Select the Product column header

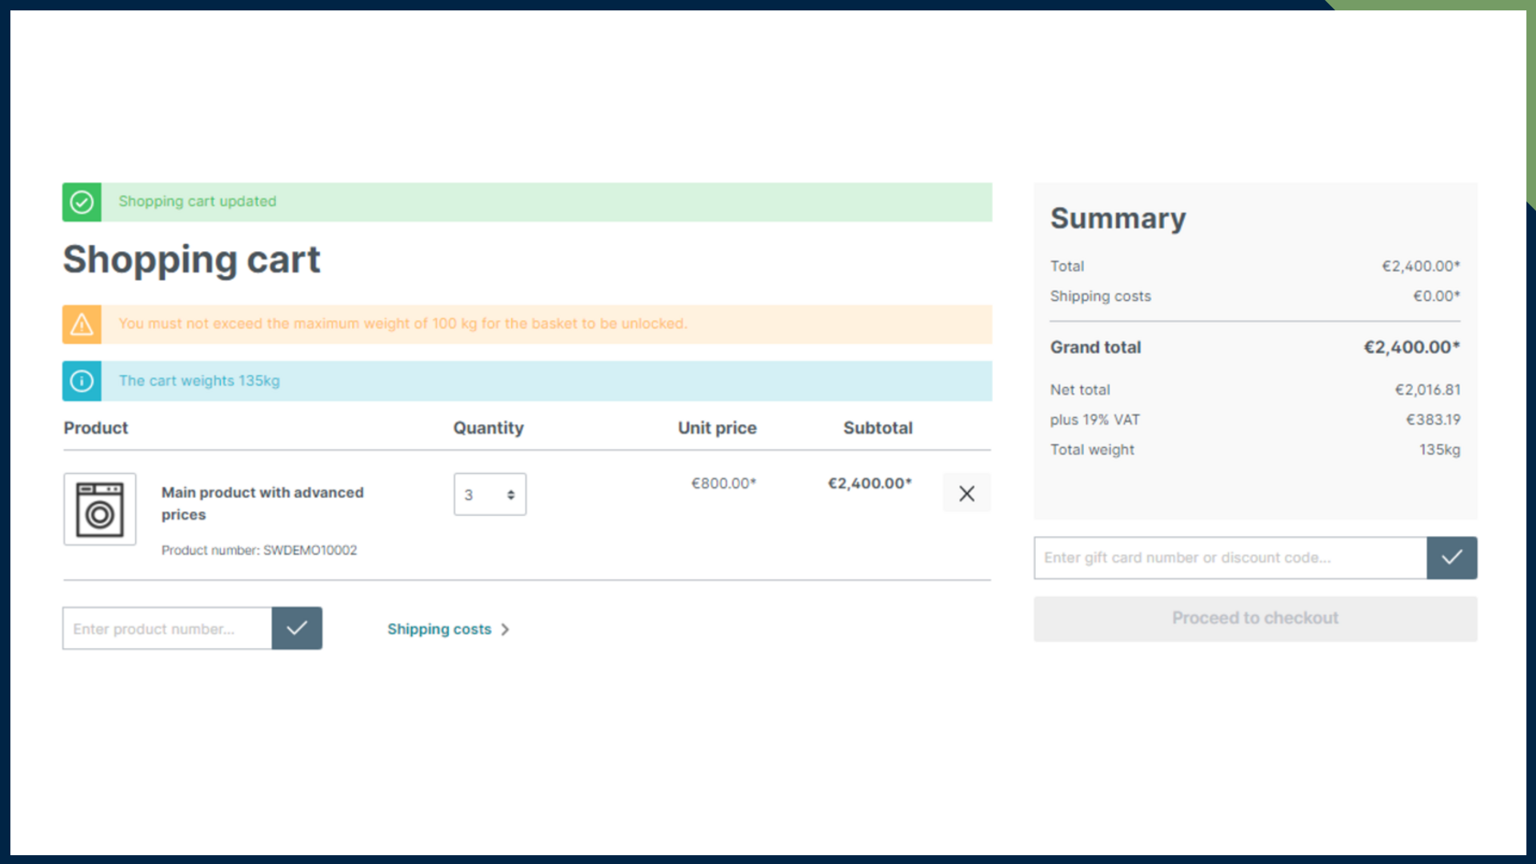tap(95, 428)
